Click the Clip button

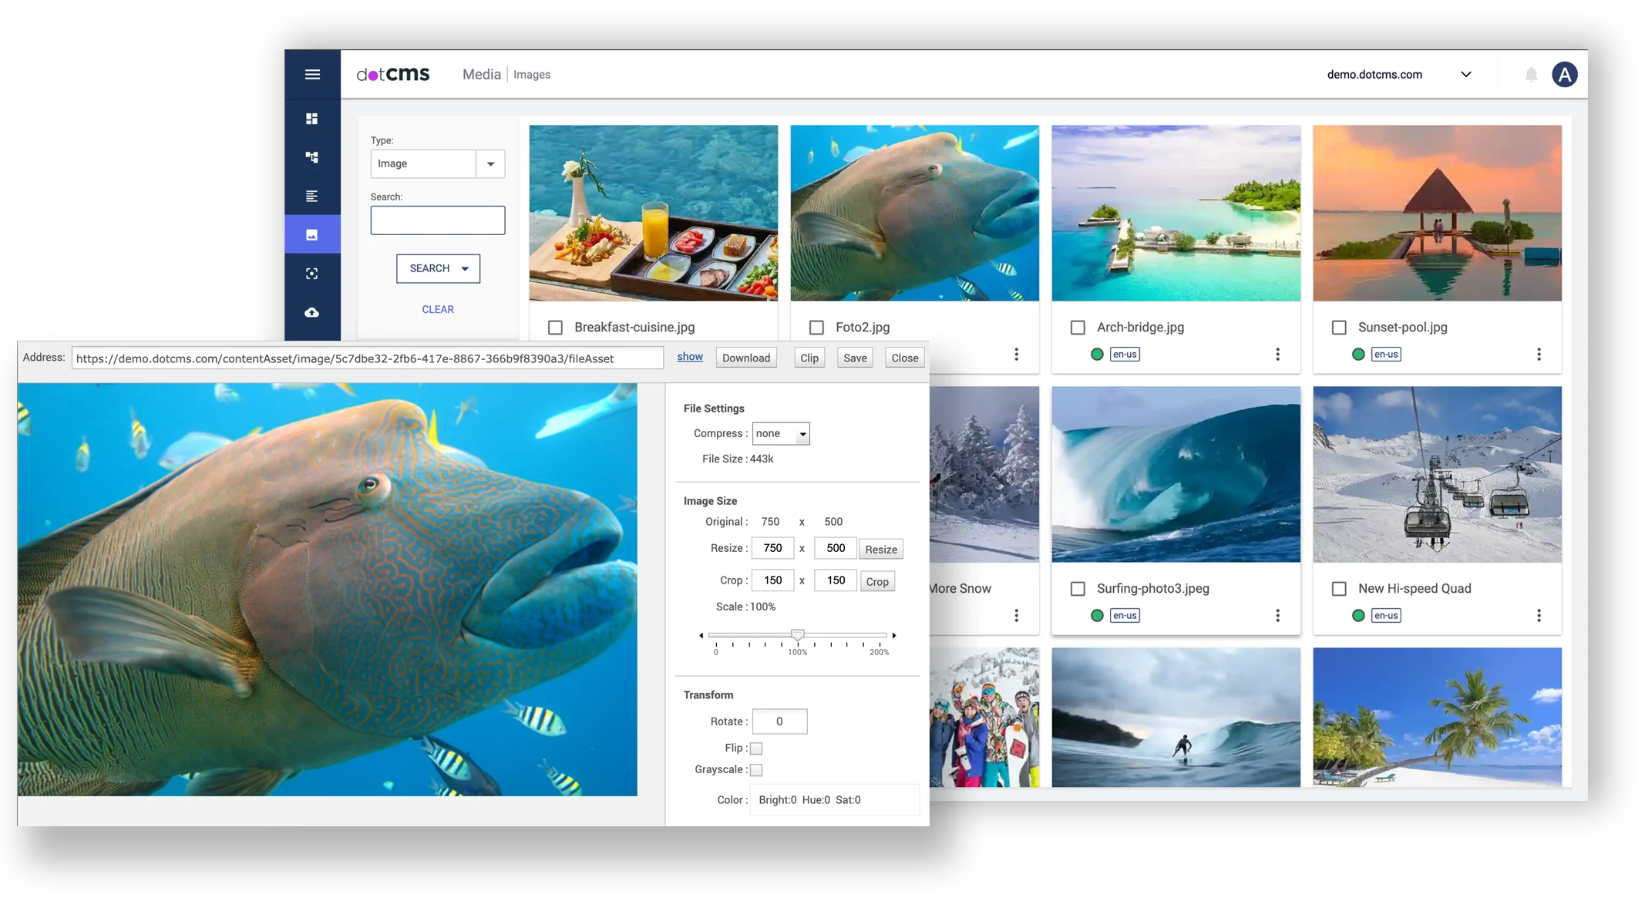(x=809, y=358)
